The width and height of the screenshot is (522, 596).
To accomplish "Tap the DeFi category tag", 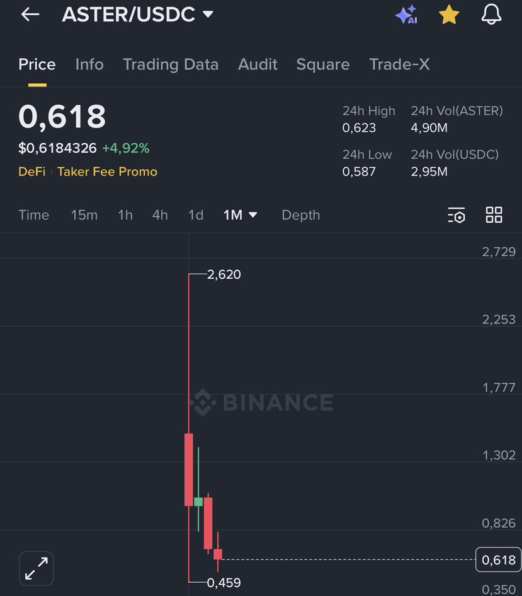I will coord(31,172).
